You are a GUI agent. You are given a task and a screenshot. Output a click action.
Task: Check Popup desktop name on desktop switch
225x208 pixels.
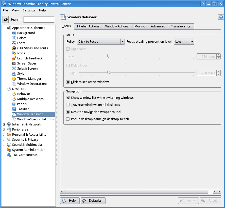68,119
